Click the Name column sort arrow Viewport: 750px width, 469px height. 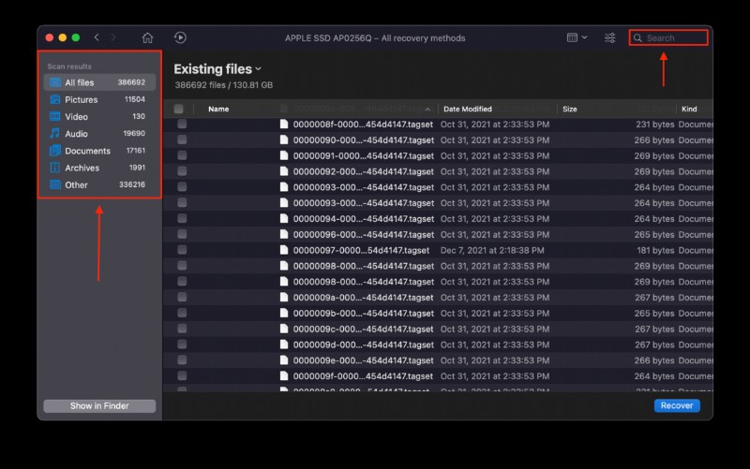(x=427, y=110)
